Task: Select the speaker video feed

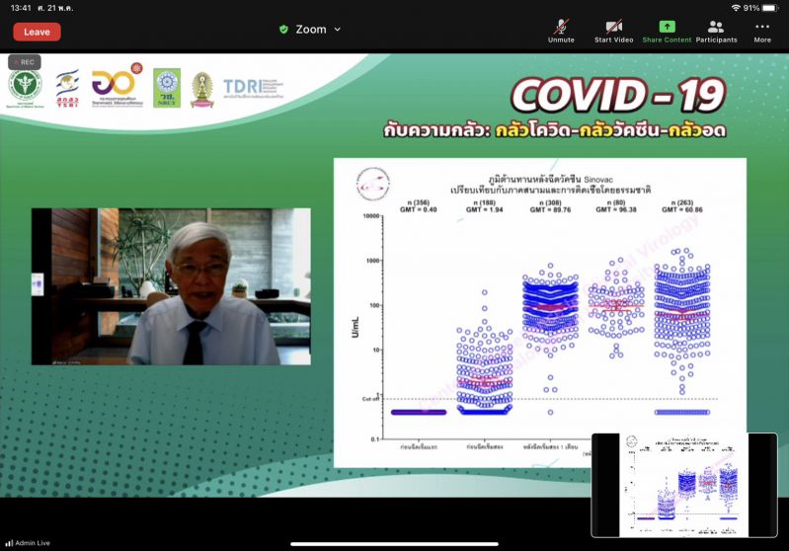Action: (171, 286)
